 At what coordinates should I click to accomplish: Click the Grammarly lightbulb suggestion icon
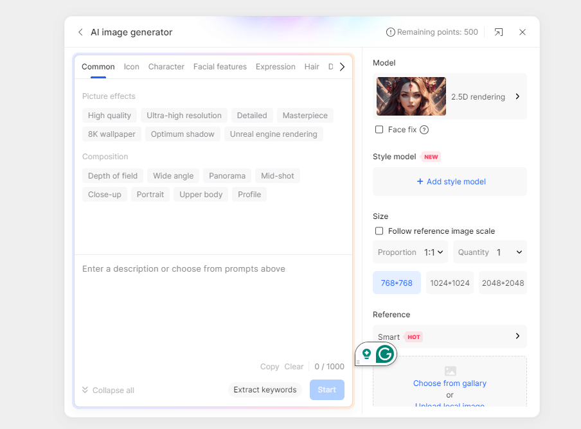coord(366,354)
